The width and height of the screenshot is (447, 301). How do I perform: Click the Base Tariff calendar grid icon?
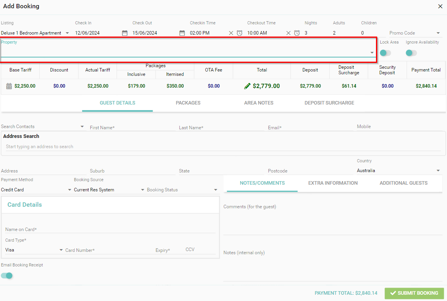[9, 86]
